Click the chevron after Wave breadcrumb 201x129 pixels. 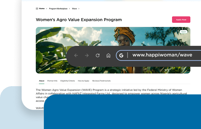pyautogui.click(x=79, y=8)
